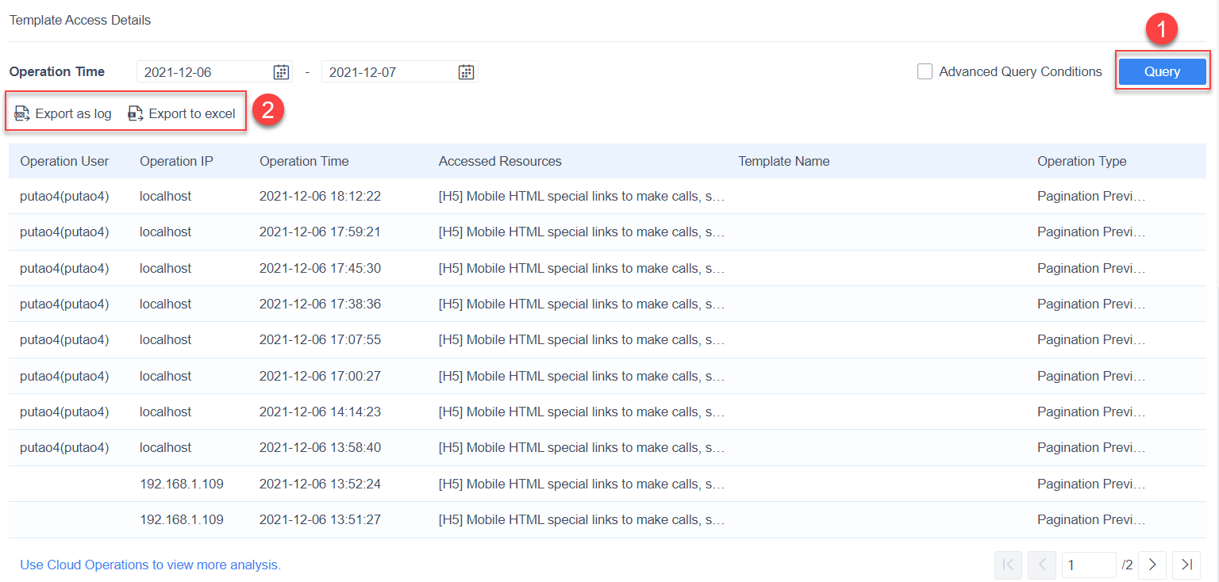Jump to the last results page

1186,565
